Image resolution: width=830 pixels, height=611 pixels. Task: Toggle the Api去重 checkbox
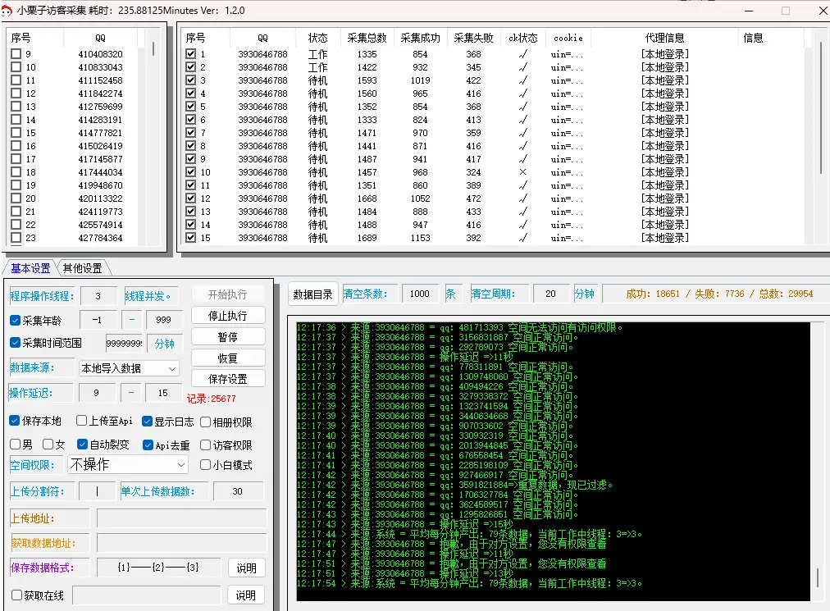pyautogui.click(x=148, y=445)
